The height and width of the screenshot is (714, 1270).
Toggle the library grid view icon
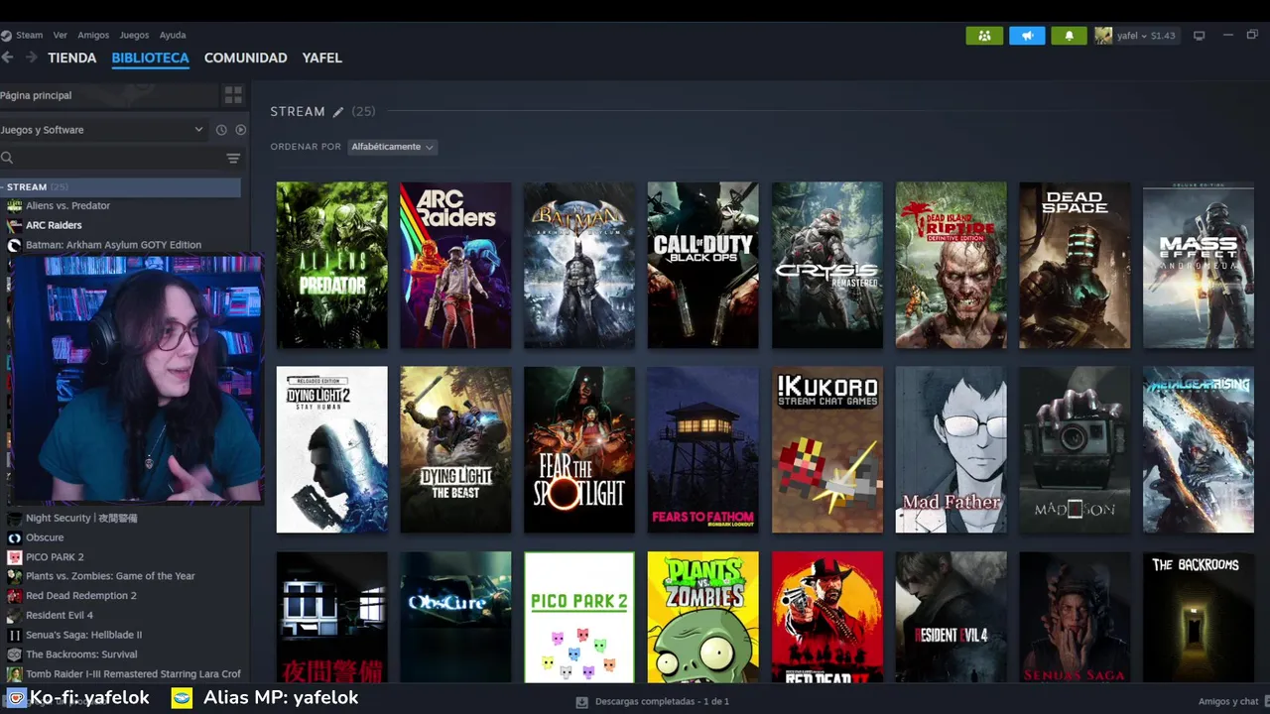[233, 95]
